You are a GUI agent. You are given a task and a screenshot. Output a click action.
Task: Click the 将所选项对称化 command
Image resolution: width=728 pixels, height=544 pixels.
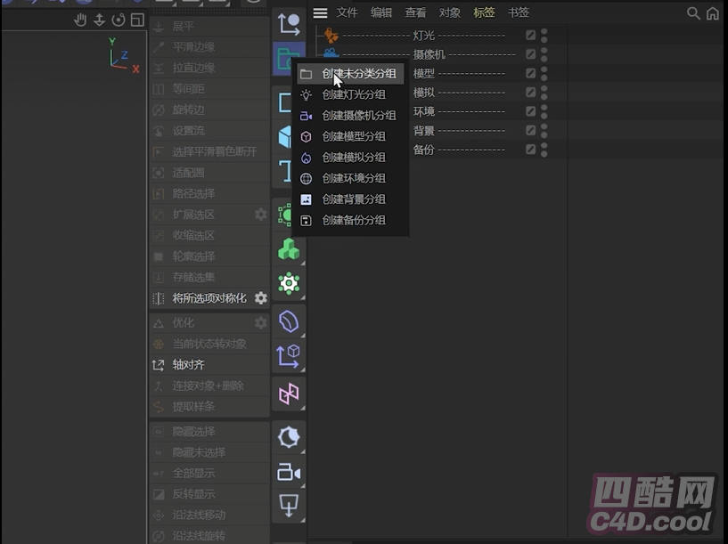coord(209,298)
